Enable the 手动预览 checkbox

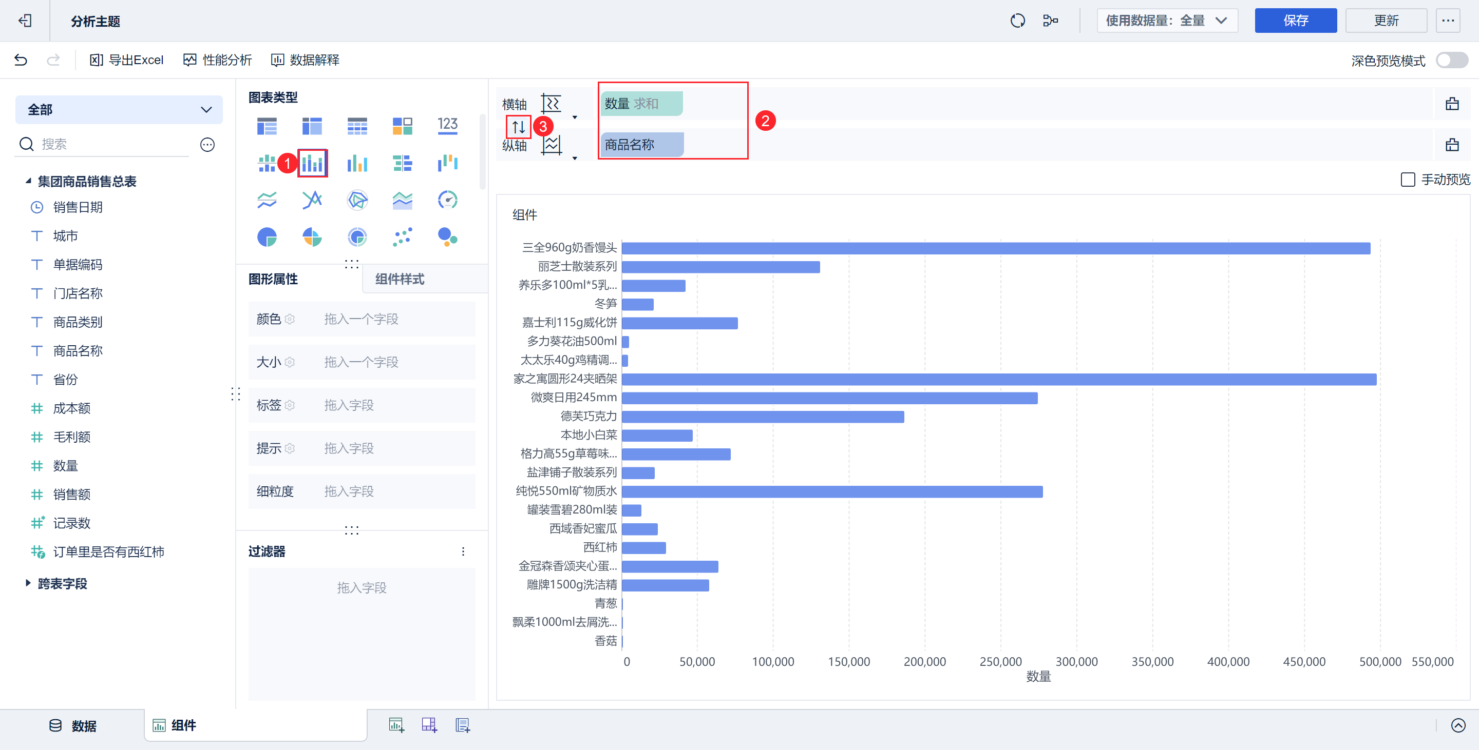click(x=1407, y=180)
